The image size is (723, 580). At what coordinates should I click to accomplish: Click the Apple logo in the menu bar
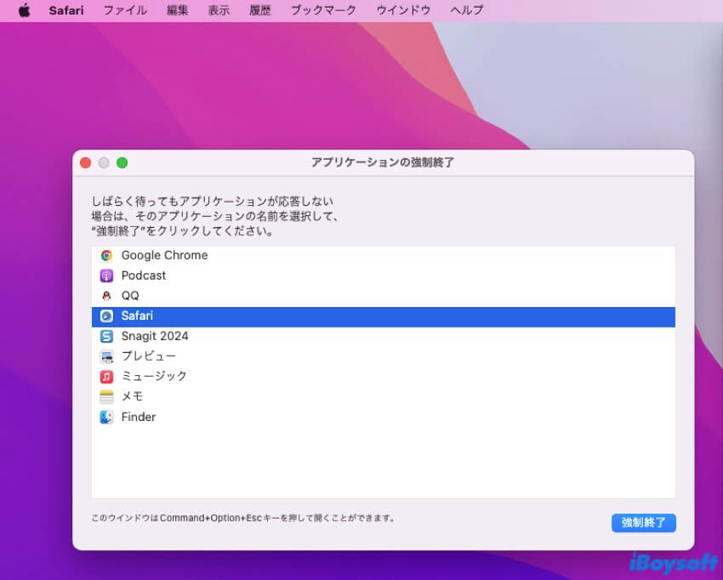coord(24,10)
